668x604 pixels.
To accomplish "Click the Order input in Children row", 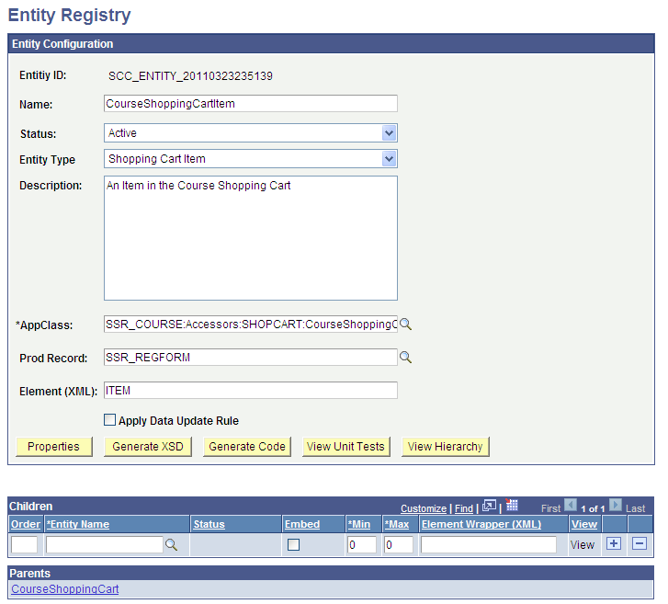I will [x=24, y=544].
